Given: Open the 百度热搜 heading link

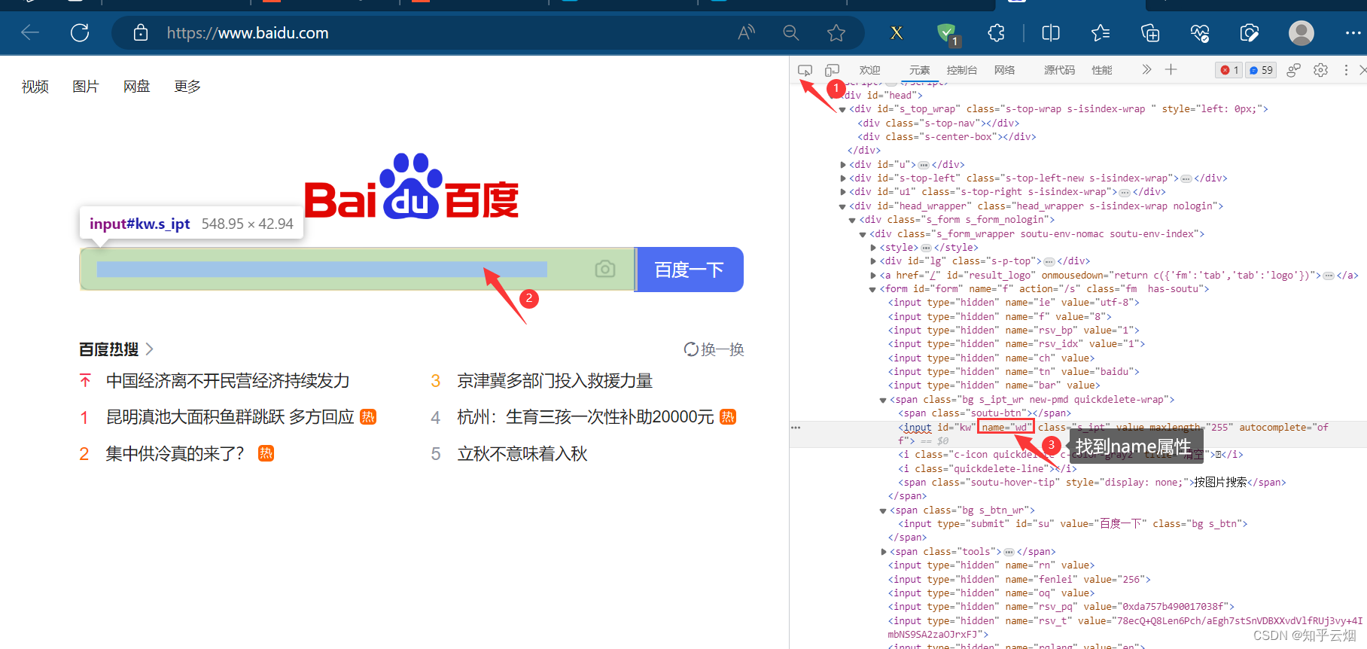Looking at the screenshot, I should click(116, 349).
